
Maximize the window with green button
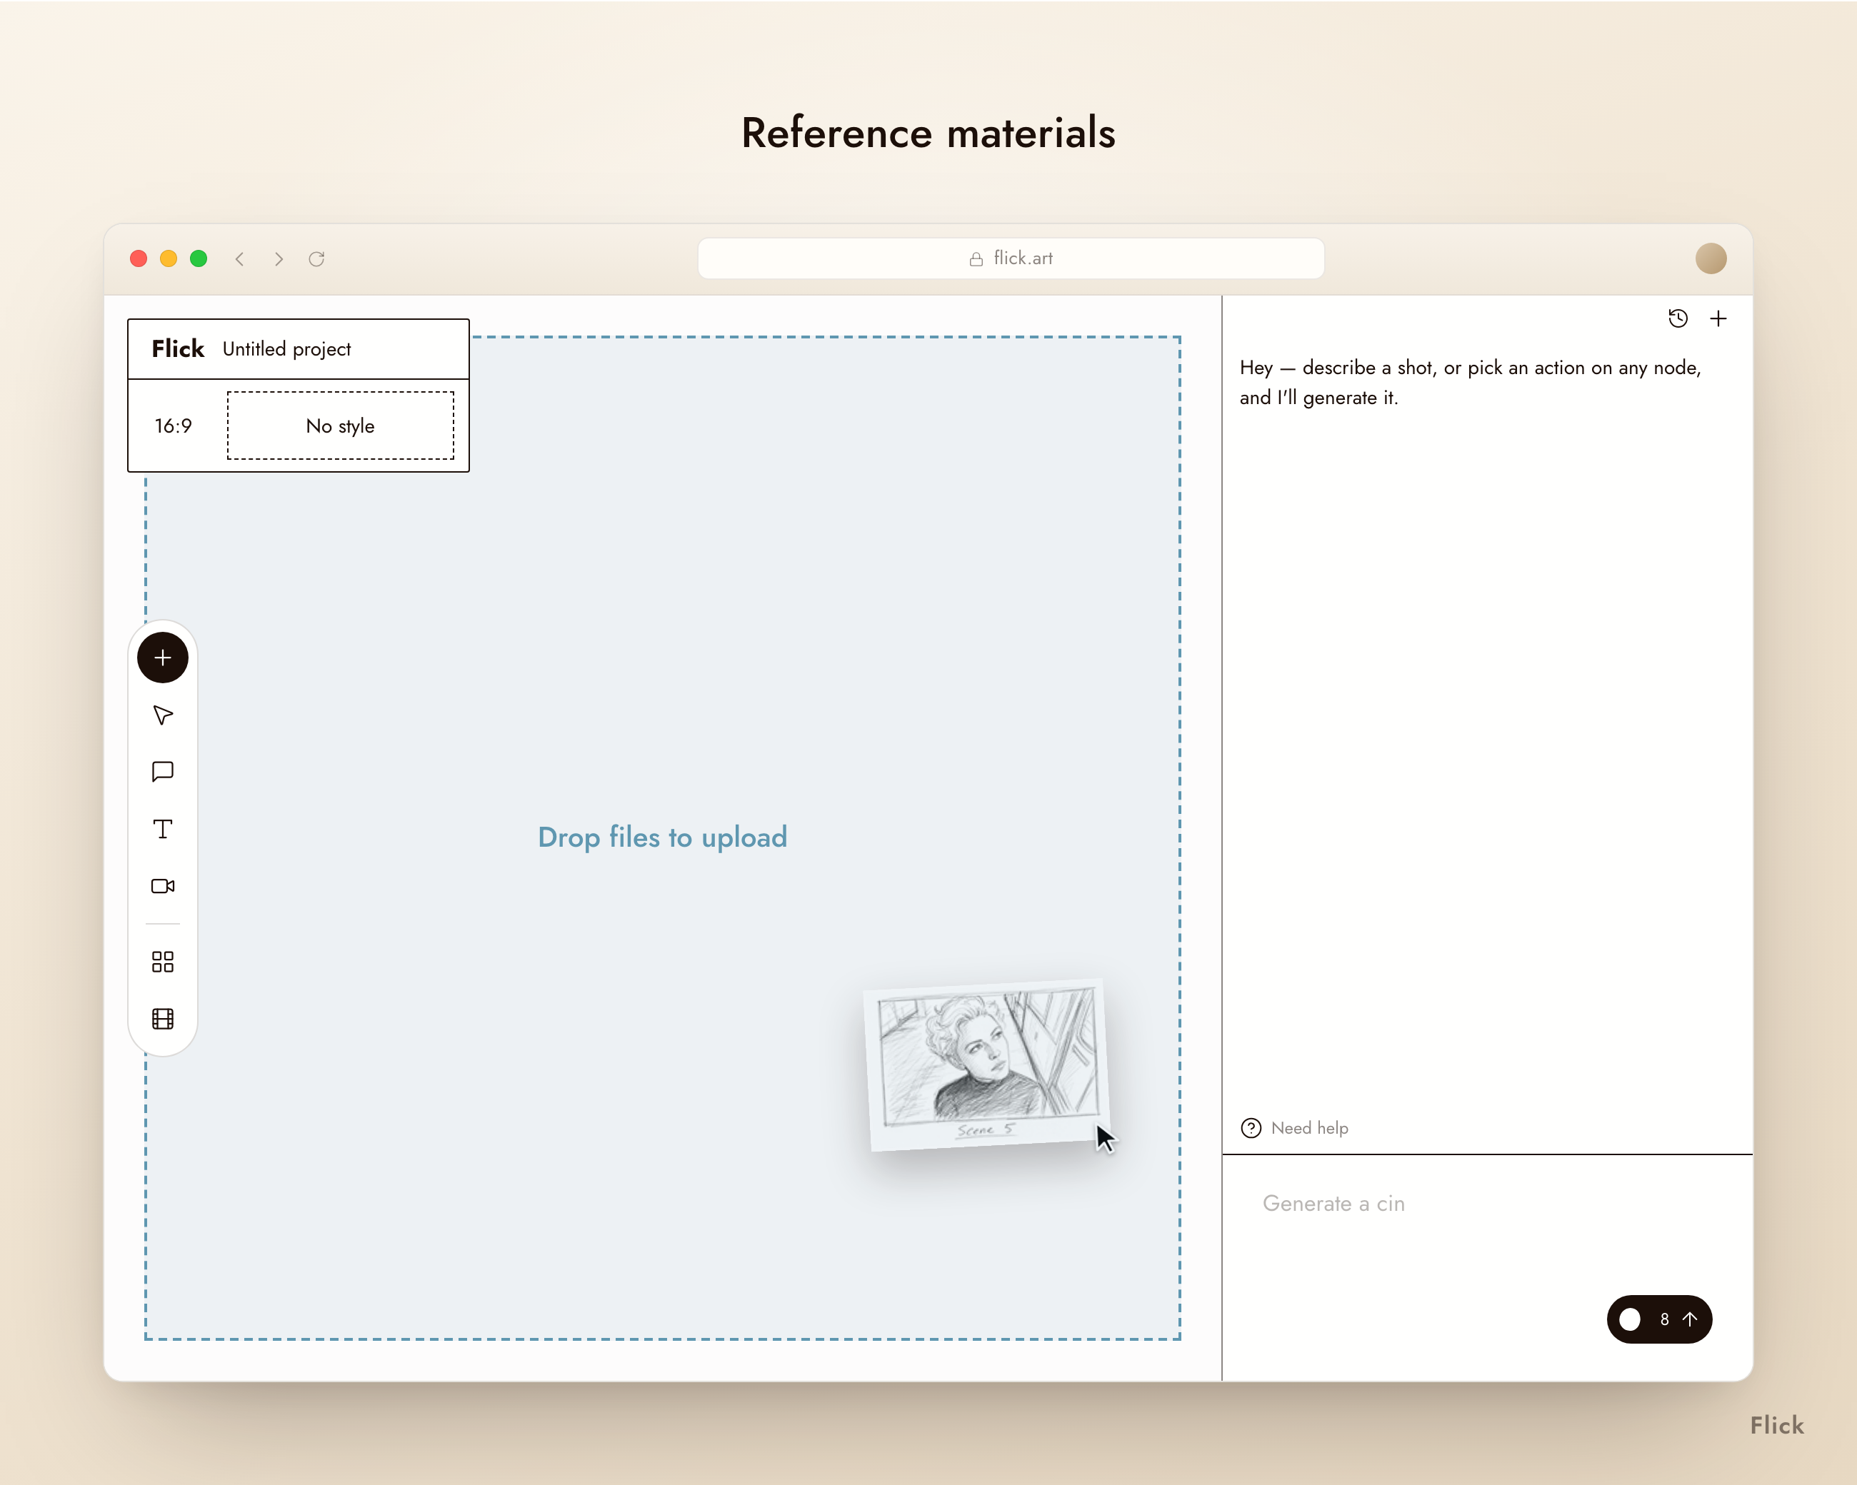pos(198,258)
